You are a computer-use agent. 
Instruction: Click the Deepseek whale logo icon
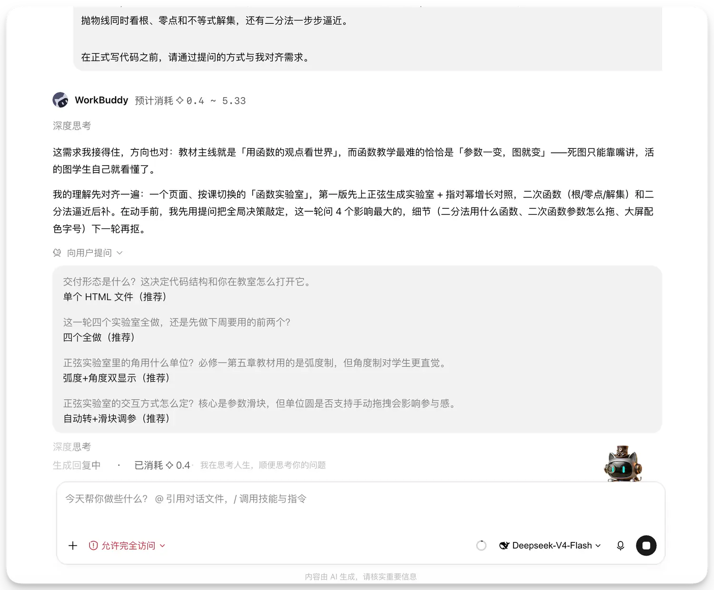pyautogui.click(x=504, y=546)
